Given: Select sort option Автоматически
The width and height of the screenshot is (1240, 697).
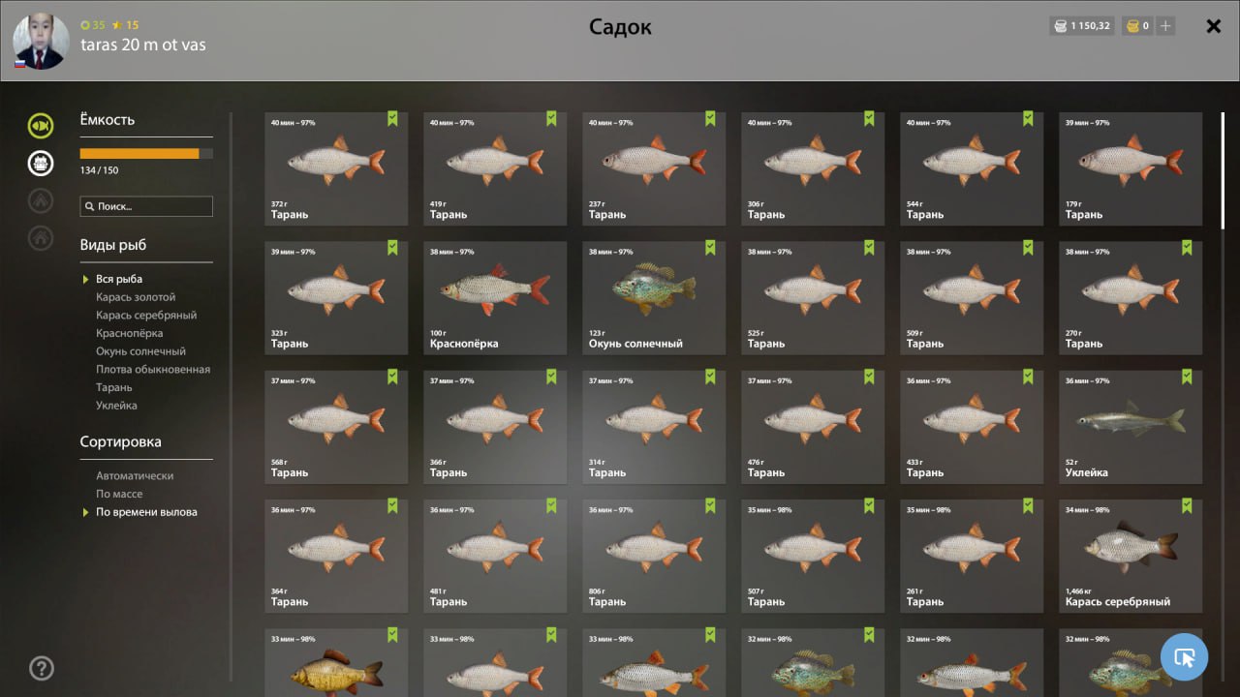Looking at the screenshot, I should [135, 476].
